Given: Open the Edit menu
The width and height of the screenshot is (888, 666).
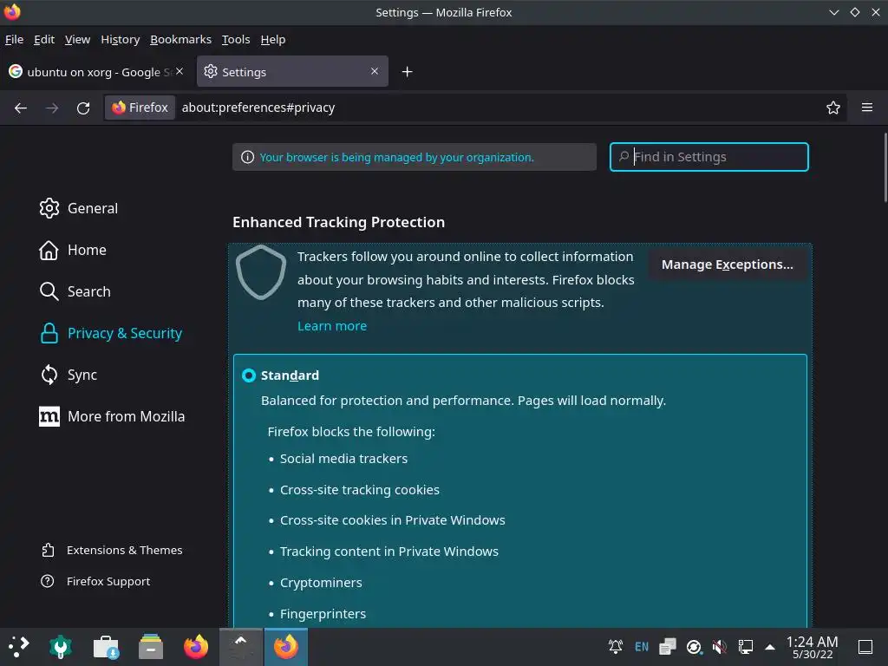Looking at the screenshot, I should (x=44, y=40).
